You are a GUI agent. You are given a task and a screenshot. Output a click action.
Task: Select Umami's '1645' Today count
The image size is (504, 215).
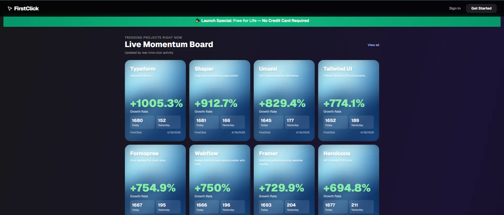266,120
